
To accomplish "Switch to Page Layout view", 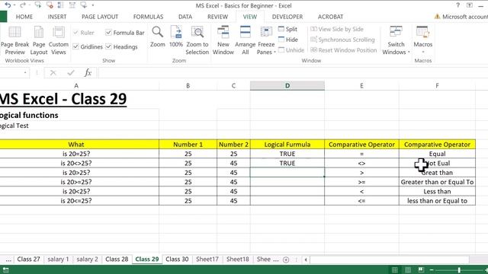I will point(39,40).
